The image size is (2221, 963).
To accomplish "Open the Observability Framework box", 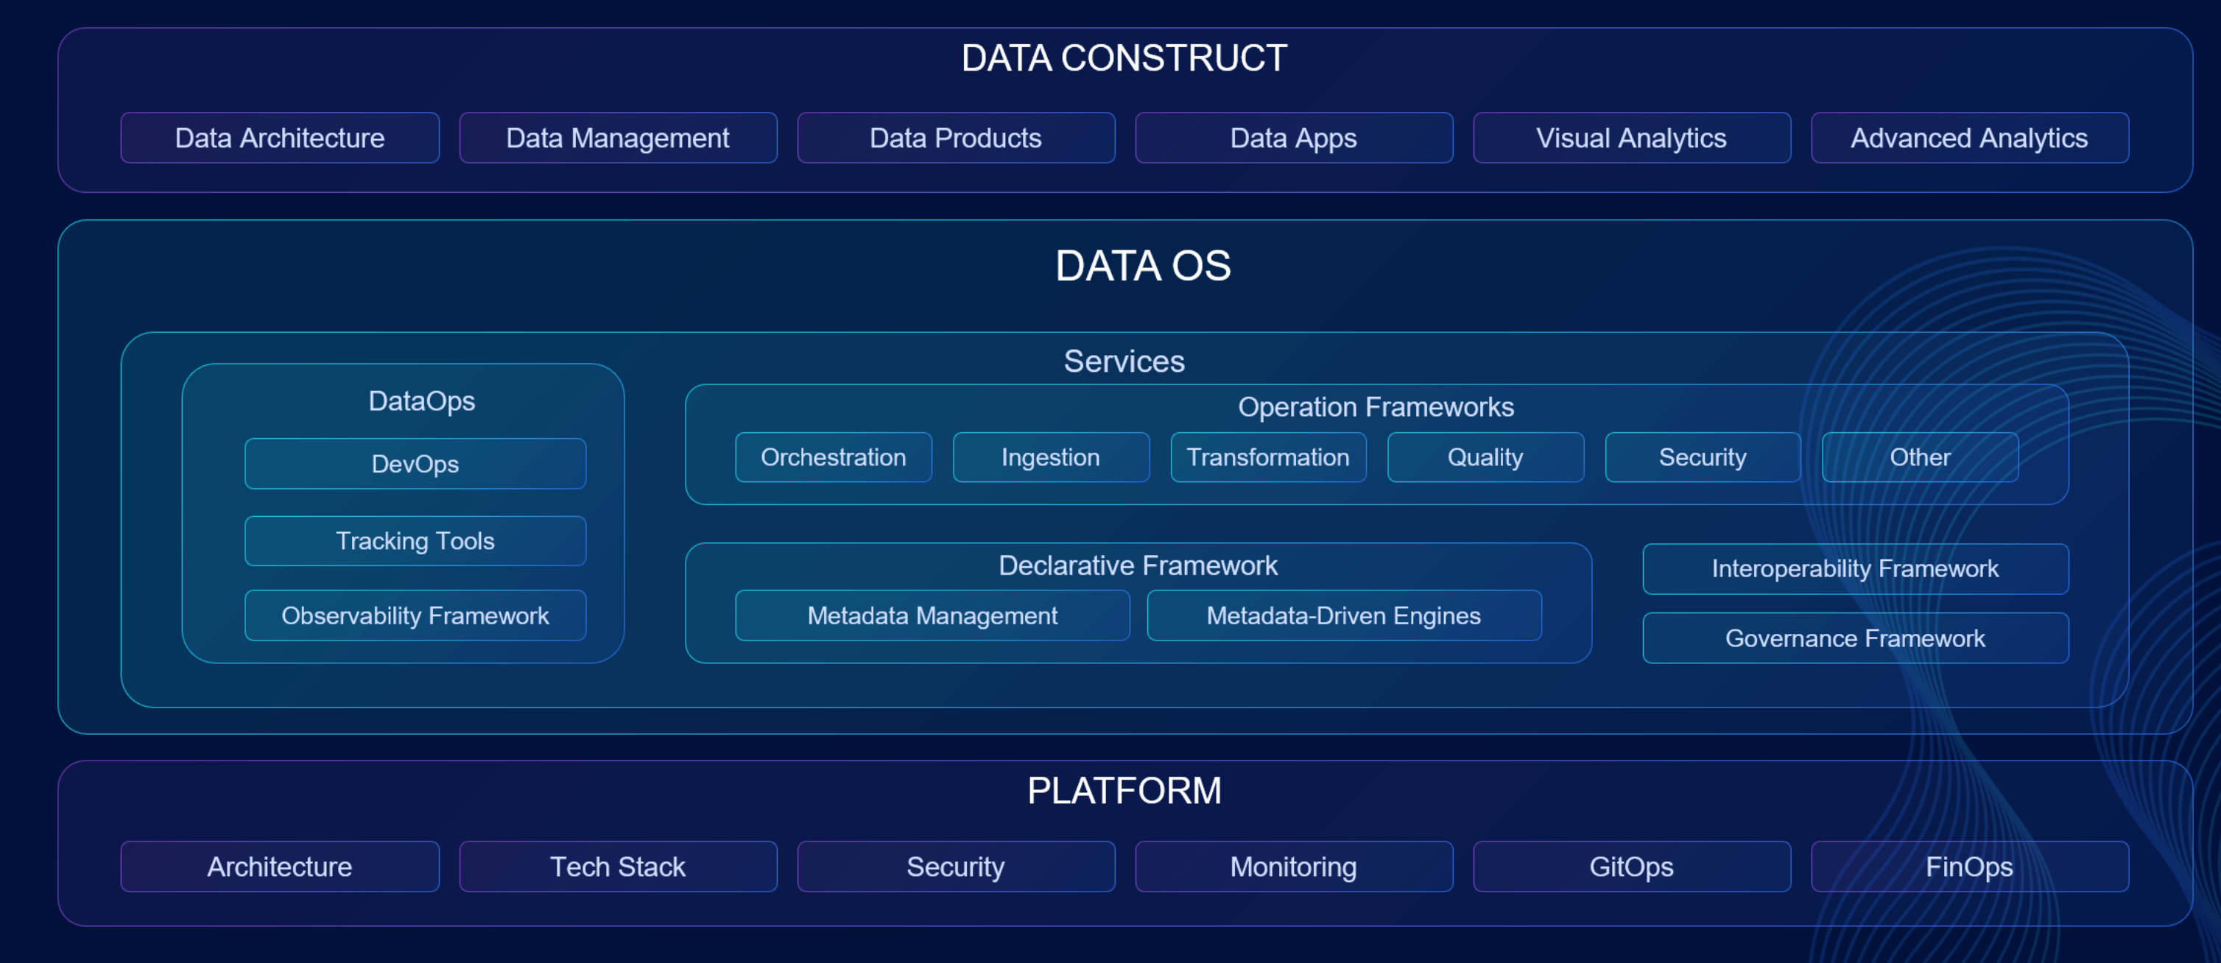I will (x=415, y=615).
